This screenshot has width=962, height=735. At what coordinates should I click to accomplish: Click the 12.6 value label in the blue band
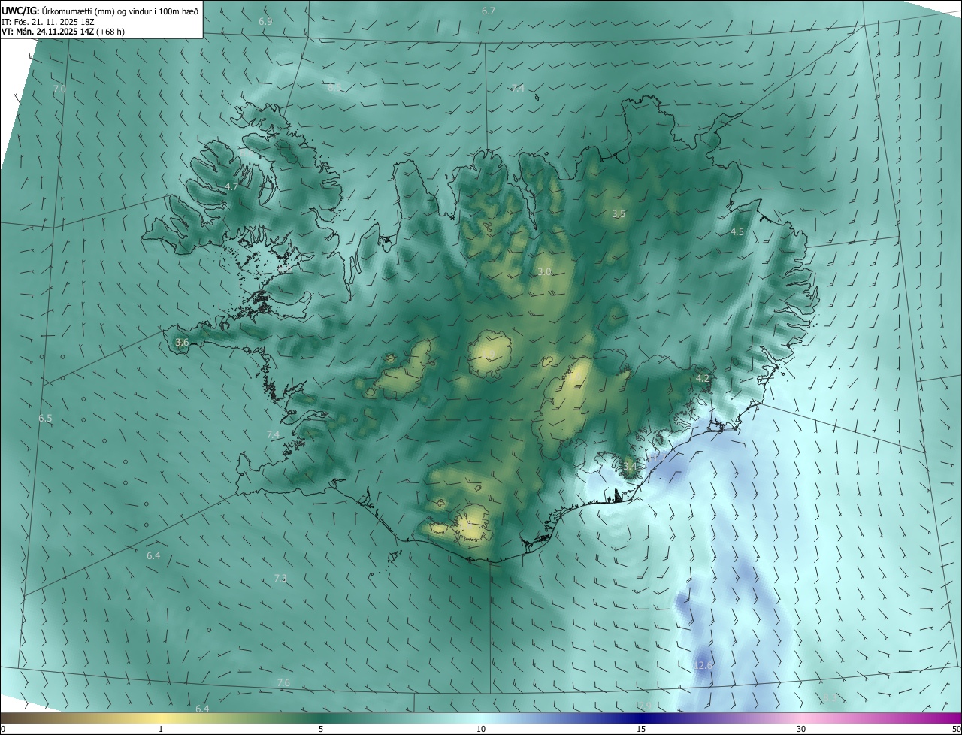(703, 666)
